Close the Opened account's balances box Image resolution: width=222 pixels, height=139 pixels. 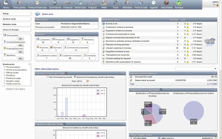(215, 73)
